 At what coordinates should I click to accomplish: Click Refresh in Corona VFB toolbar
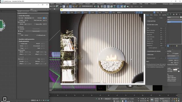point(85,12)
